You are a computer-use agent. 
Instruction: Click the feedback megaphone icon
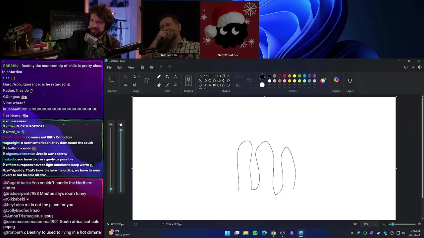coord(406,67)
